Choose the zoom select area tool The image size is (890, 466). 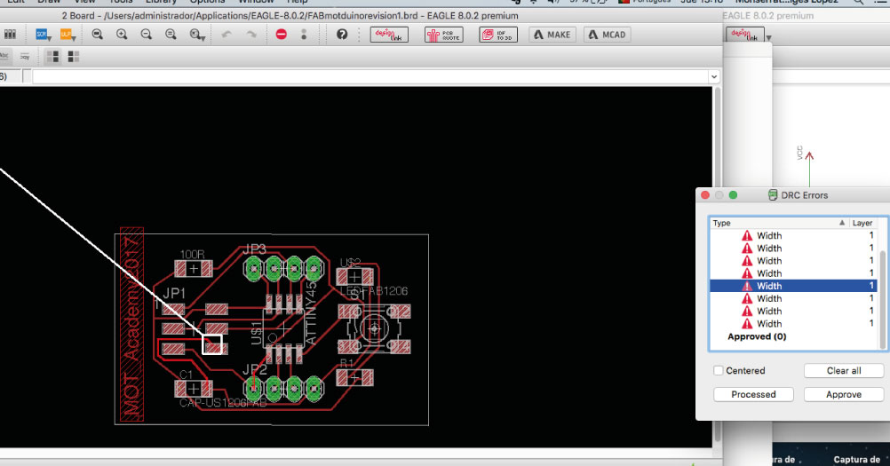[195, 35]
